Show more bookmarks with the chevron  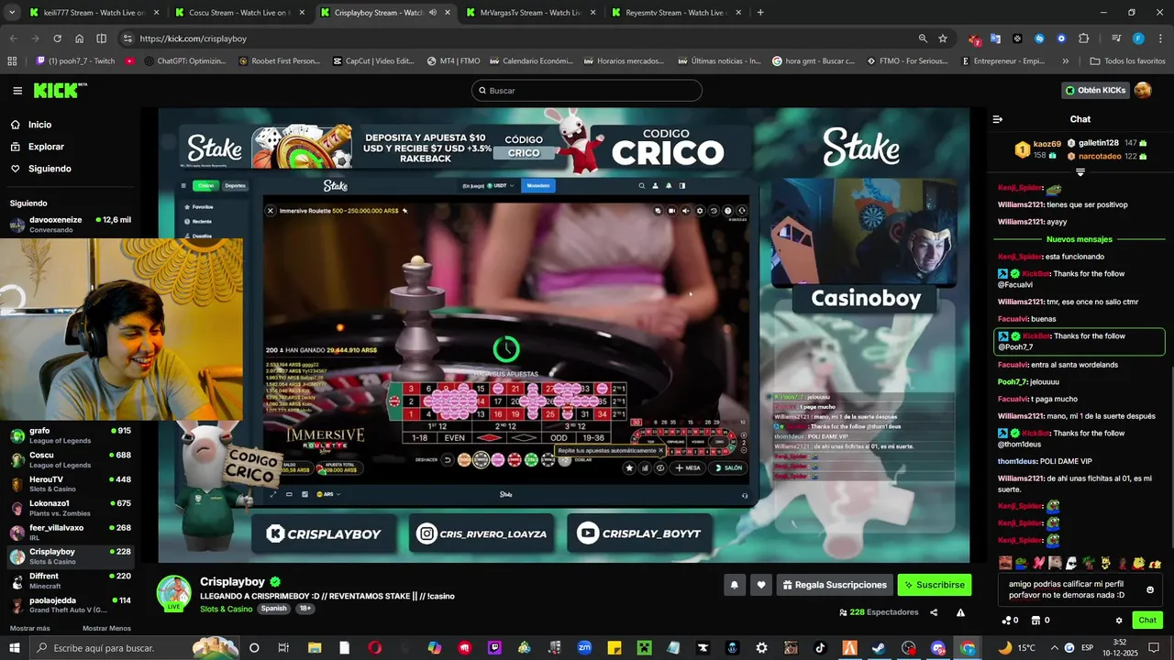(x=1065, y=61)
